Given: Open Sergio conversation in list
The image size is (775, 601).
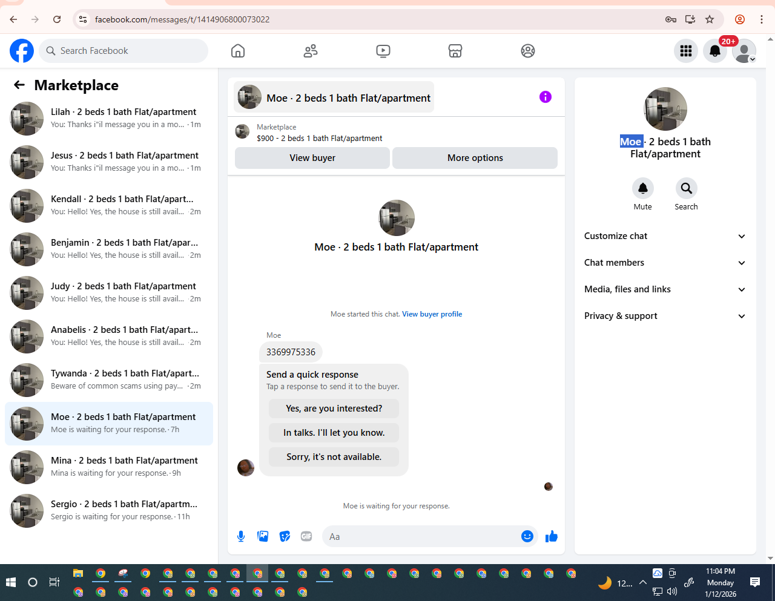Looking at the screenshot, I should point(109,511).
